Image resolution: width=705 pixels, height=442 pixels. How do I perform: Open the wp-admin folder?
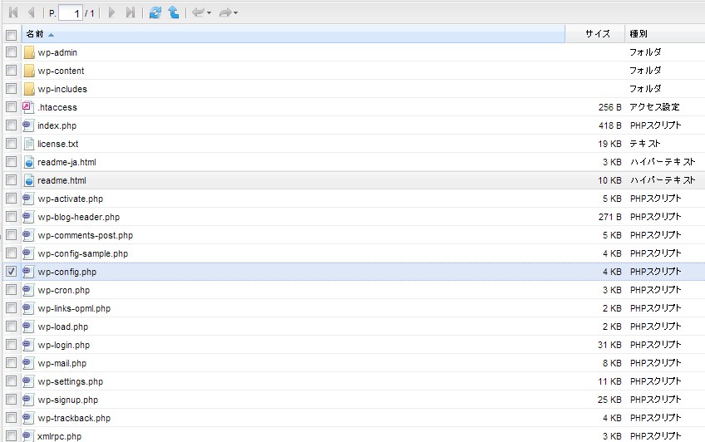coord(57,52)
